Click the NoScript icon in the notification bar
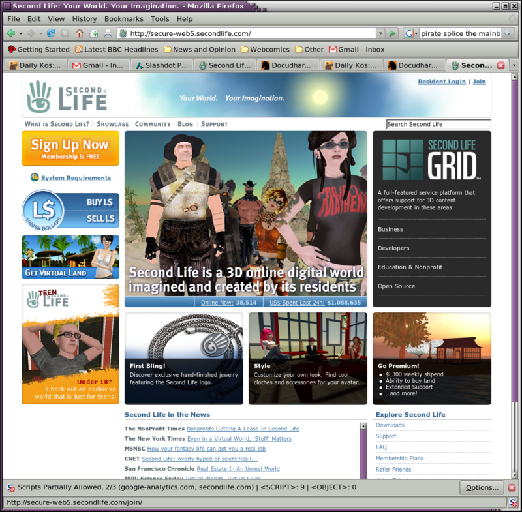The width and height of the screenshot is (522, 512). [11, 488]
